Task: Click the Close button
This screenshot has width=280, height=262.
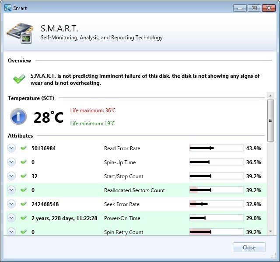Action: tap(249, 248)
